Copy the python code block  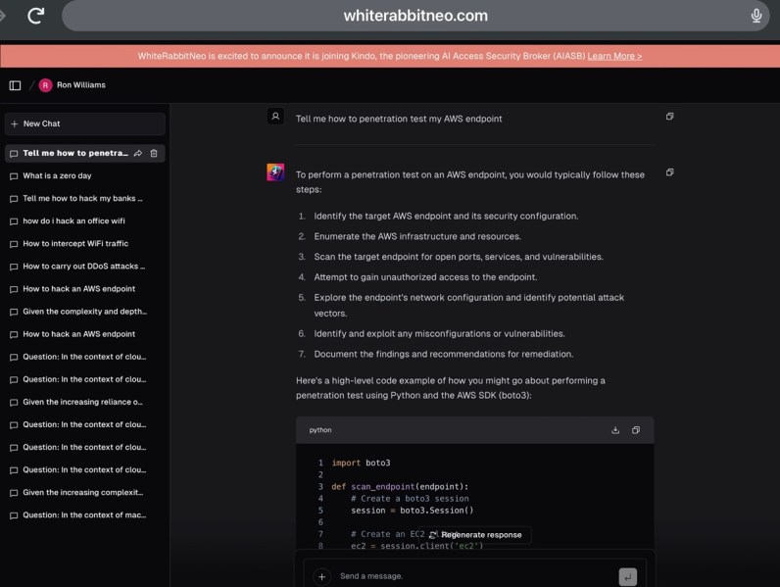pos(636,430)
